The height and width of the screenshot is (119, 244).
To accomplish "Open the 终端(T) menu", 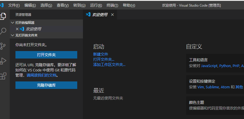I will [x=112, y=5].
